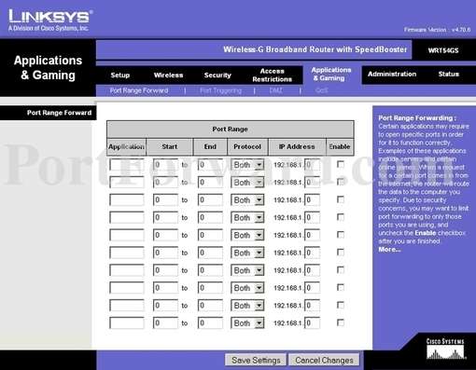476x370 pixels.
Task: Expand the Protocol dropdown in eighth row
Action: coord(247,288)
